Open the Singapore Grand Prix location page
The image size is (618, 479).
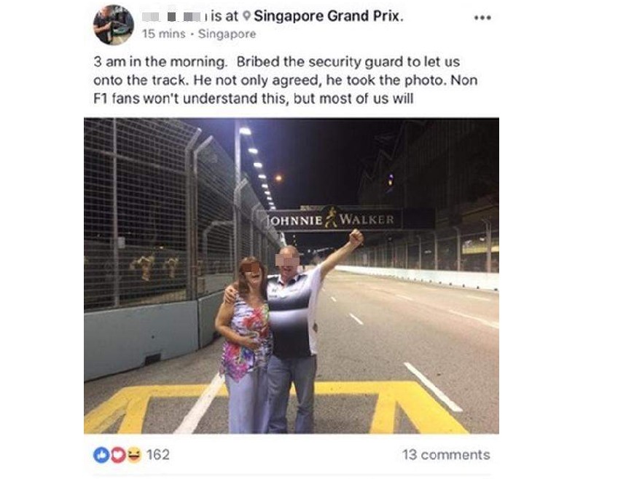click(329, 16)
